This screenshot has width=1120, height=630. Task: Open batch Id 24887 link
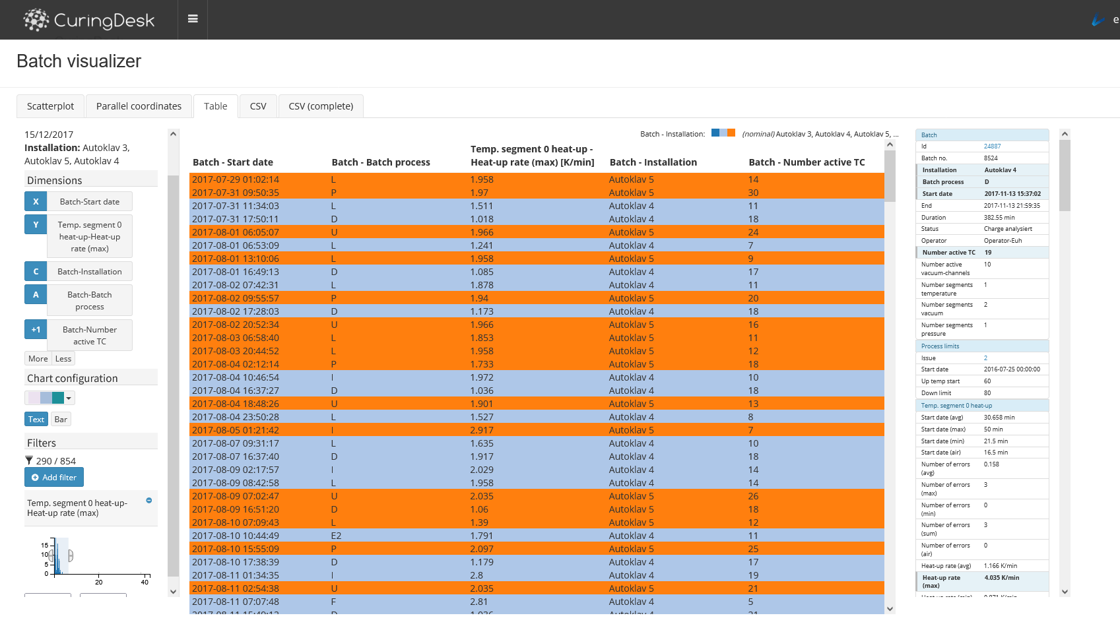pos(992,146)
